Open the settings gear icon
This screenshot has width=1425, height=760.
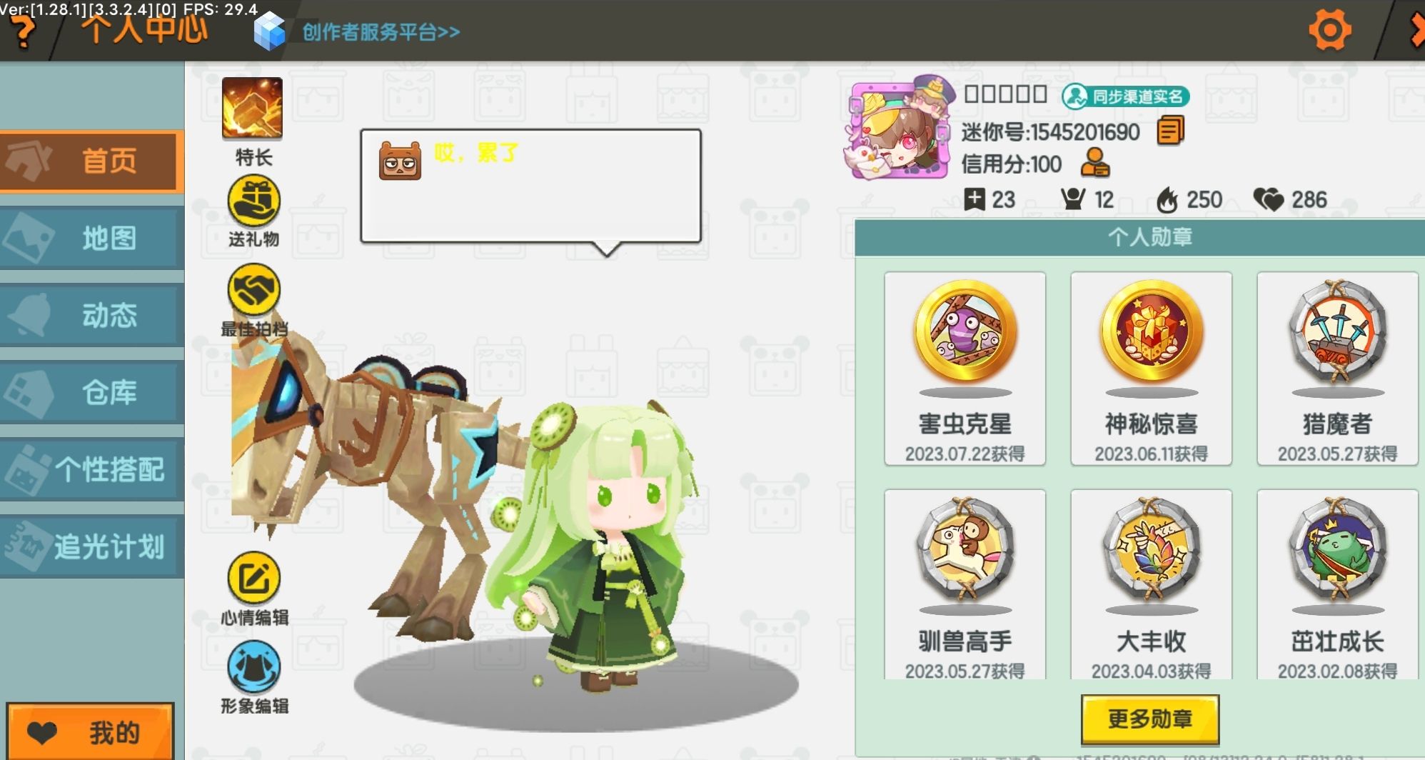[x=1329, y=30]
